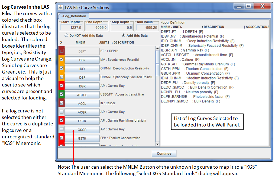The width and height of the screenshot is (275, 180).
Task: Uncheck the ACCL Caliper checkbox
Action: coord(62,103)
